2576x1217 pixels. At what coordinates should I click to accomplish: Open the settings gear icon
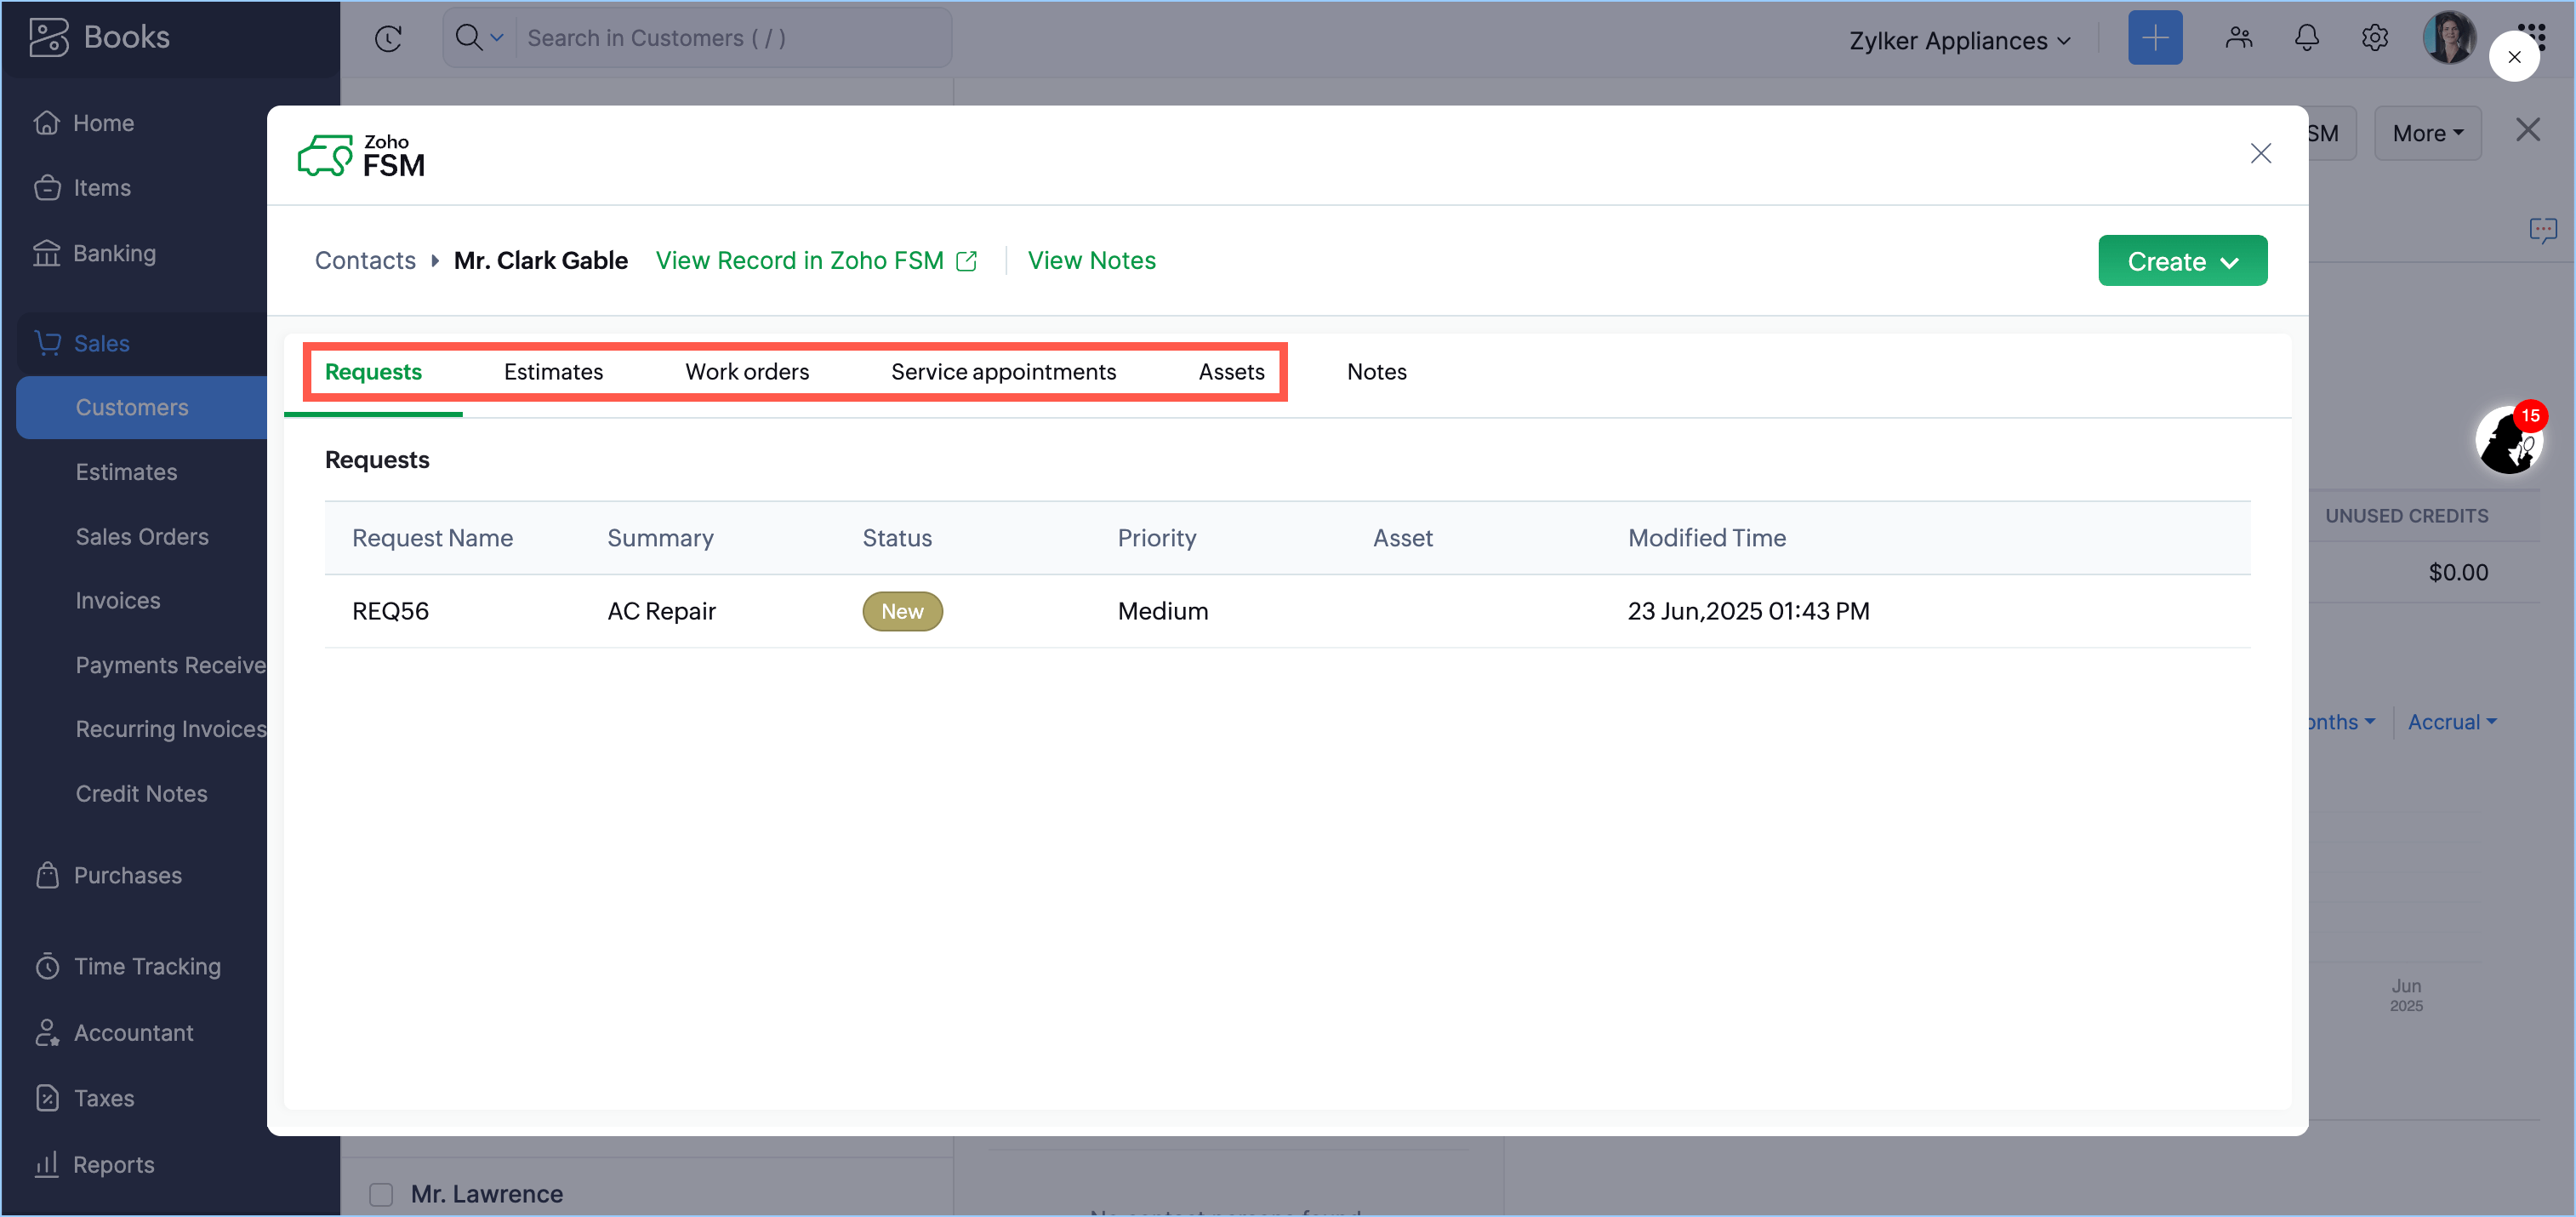point(2374,38)
